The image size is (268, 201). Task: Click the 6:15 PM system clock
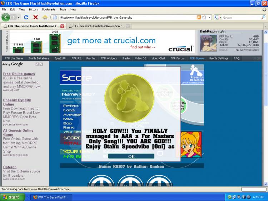(258, 197)
